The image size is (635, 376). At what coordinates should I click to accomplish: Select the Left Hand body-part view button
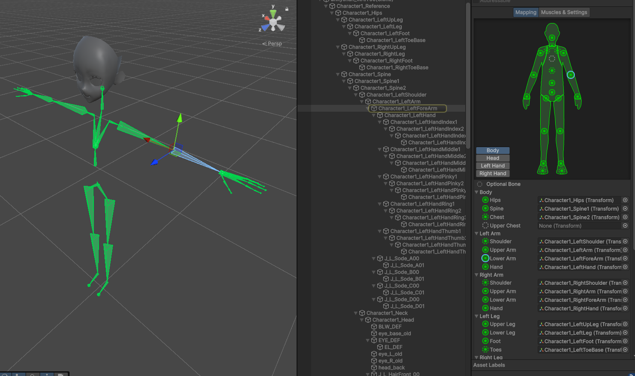492,166
